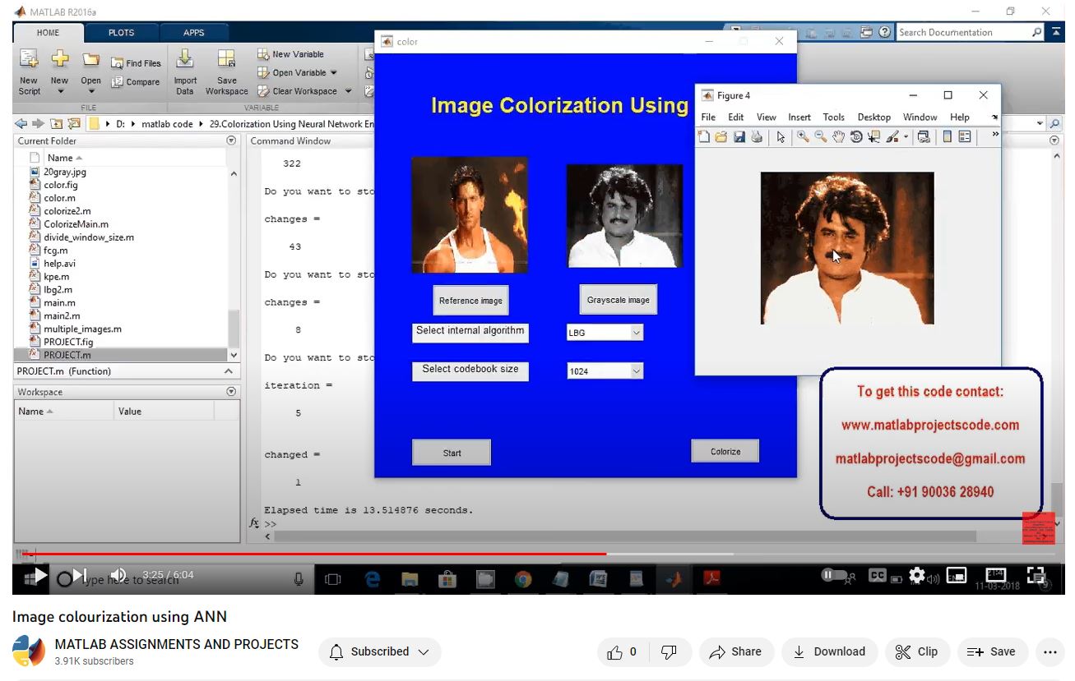Click the Save Figure icon in Figure 4
Image resolution: width=1075 pixels, height=681 pixels.
click(x=739, y=137)
